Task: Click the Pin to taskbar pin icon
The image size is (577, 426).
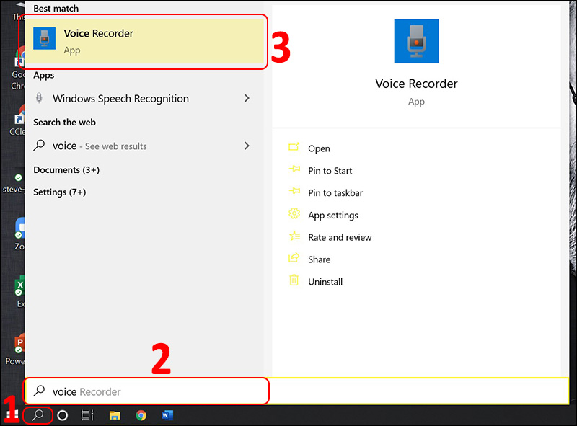Action: click(x=294, y=191)
